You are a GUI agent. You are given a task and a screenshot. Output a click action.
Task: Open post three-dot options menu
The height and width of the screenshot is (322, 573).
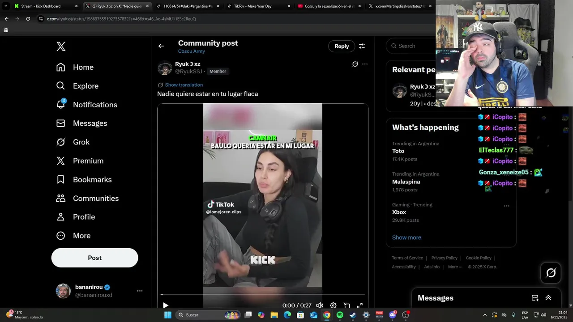365,64
